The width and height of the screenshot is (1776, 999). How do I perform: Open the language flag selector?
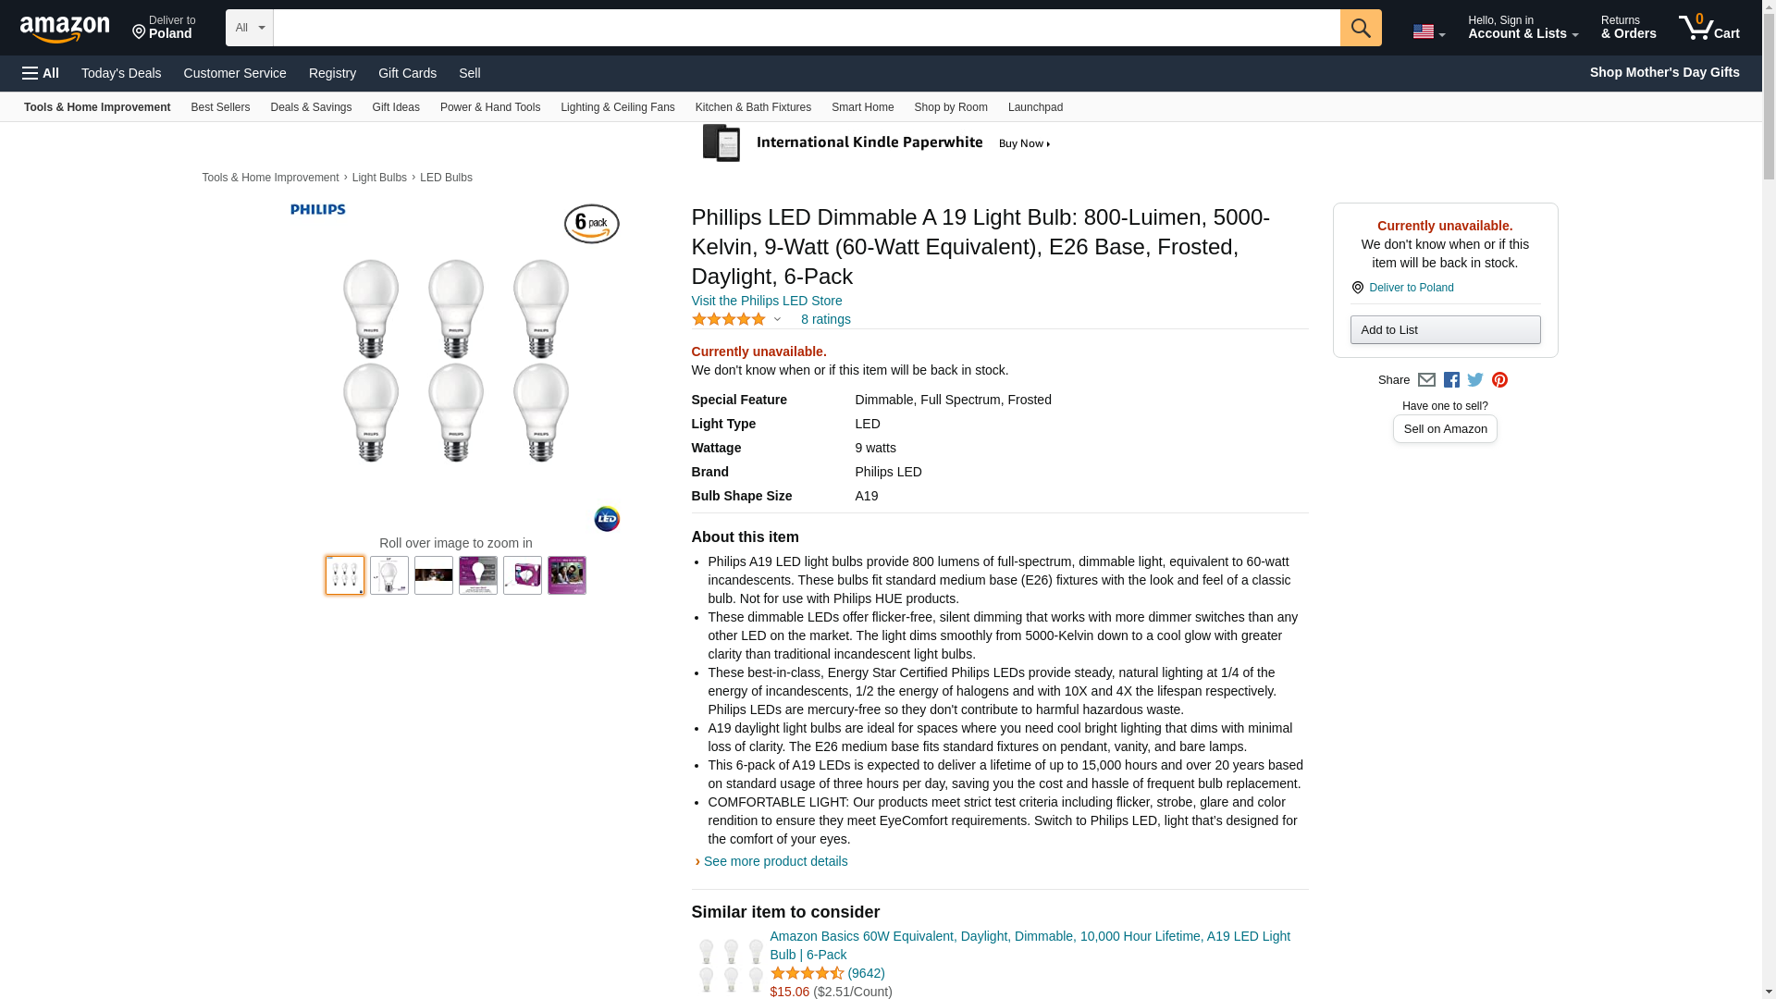pos(1428,31)
